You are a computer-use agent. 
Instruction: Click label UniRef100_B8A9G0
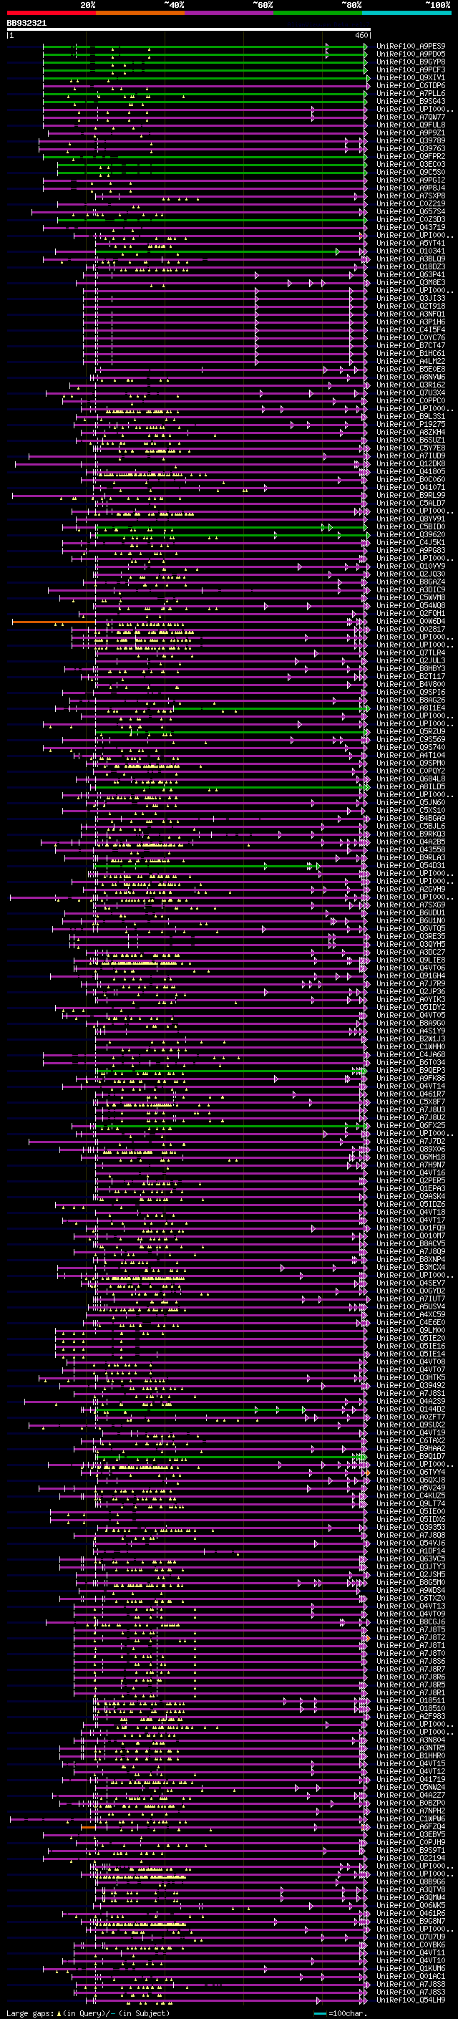[x=411, y=1023]
